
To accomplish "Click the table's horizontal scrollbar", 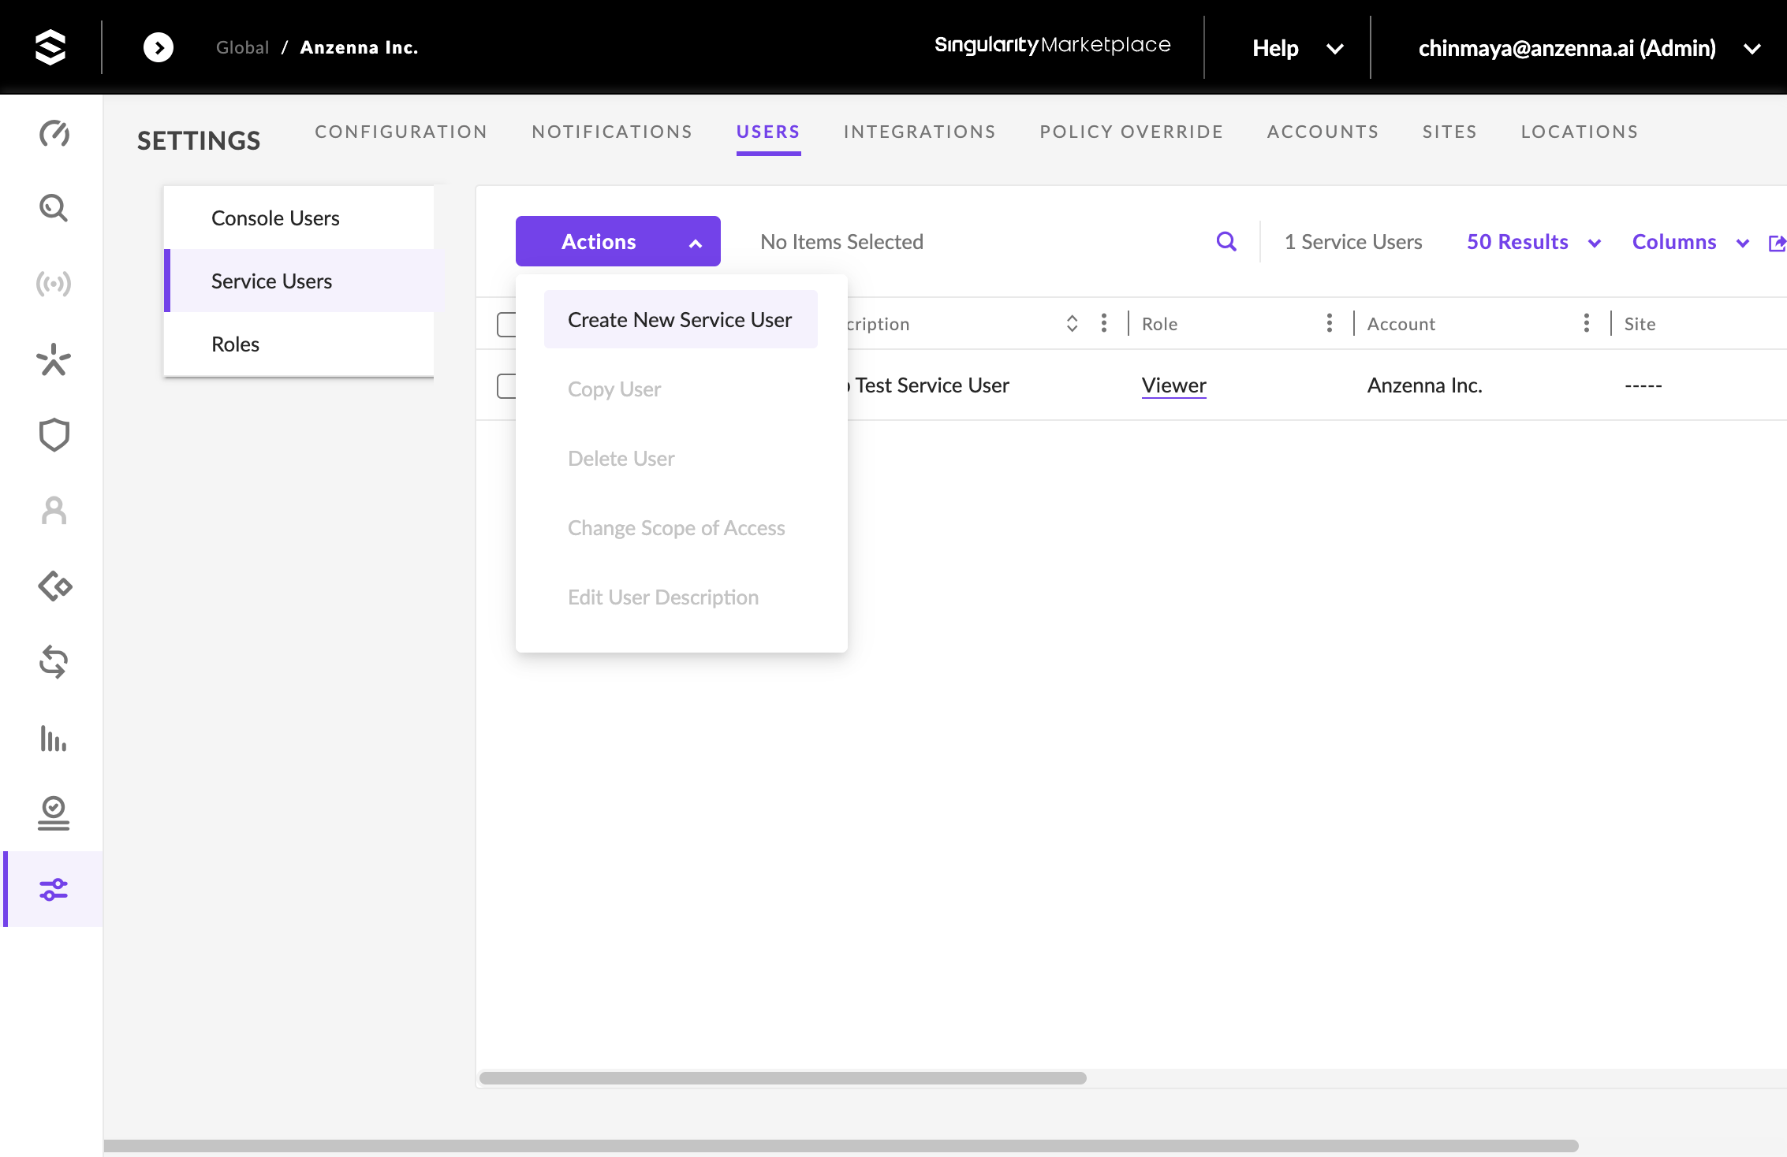I will pyautogui.click(x=782, y=1078).
